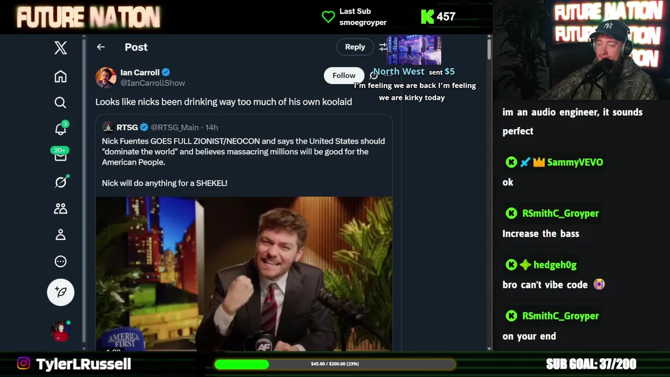Open Profile person icon in sidebar

pos(61,235)
